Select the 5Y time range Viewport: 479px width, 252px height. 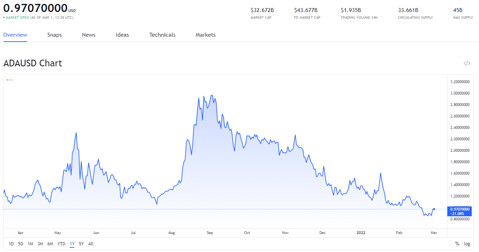[x=81, y=244]
